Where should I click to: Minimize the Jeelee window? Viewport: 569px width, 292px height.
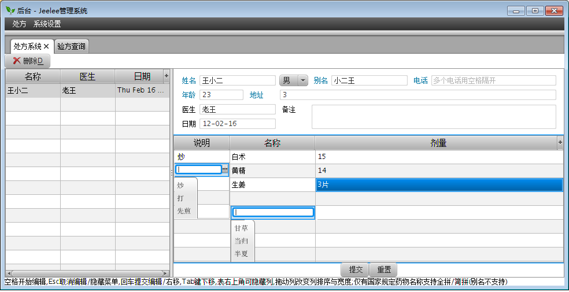515,11
